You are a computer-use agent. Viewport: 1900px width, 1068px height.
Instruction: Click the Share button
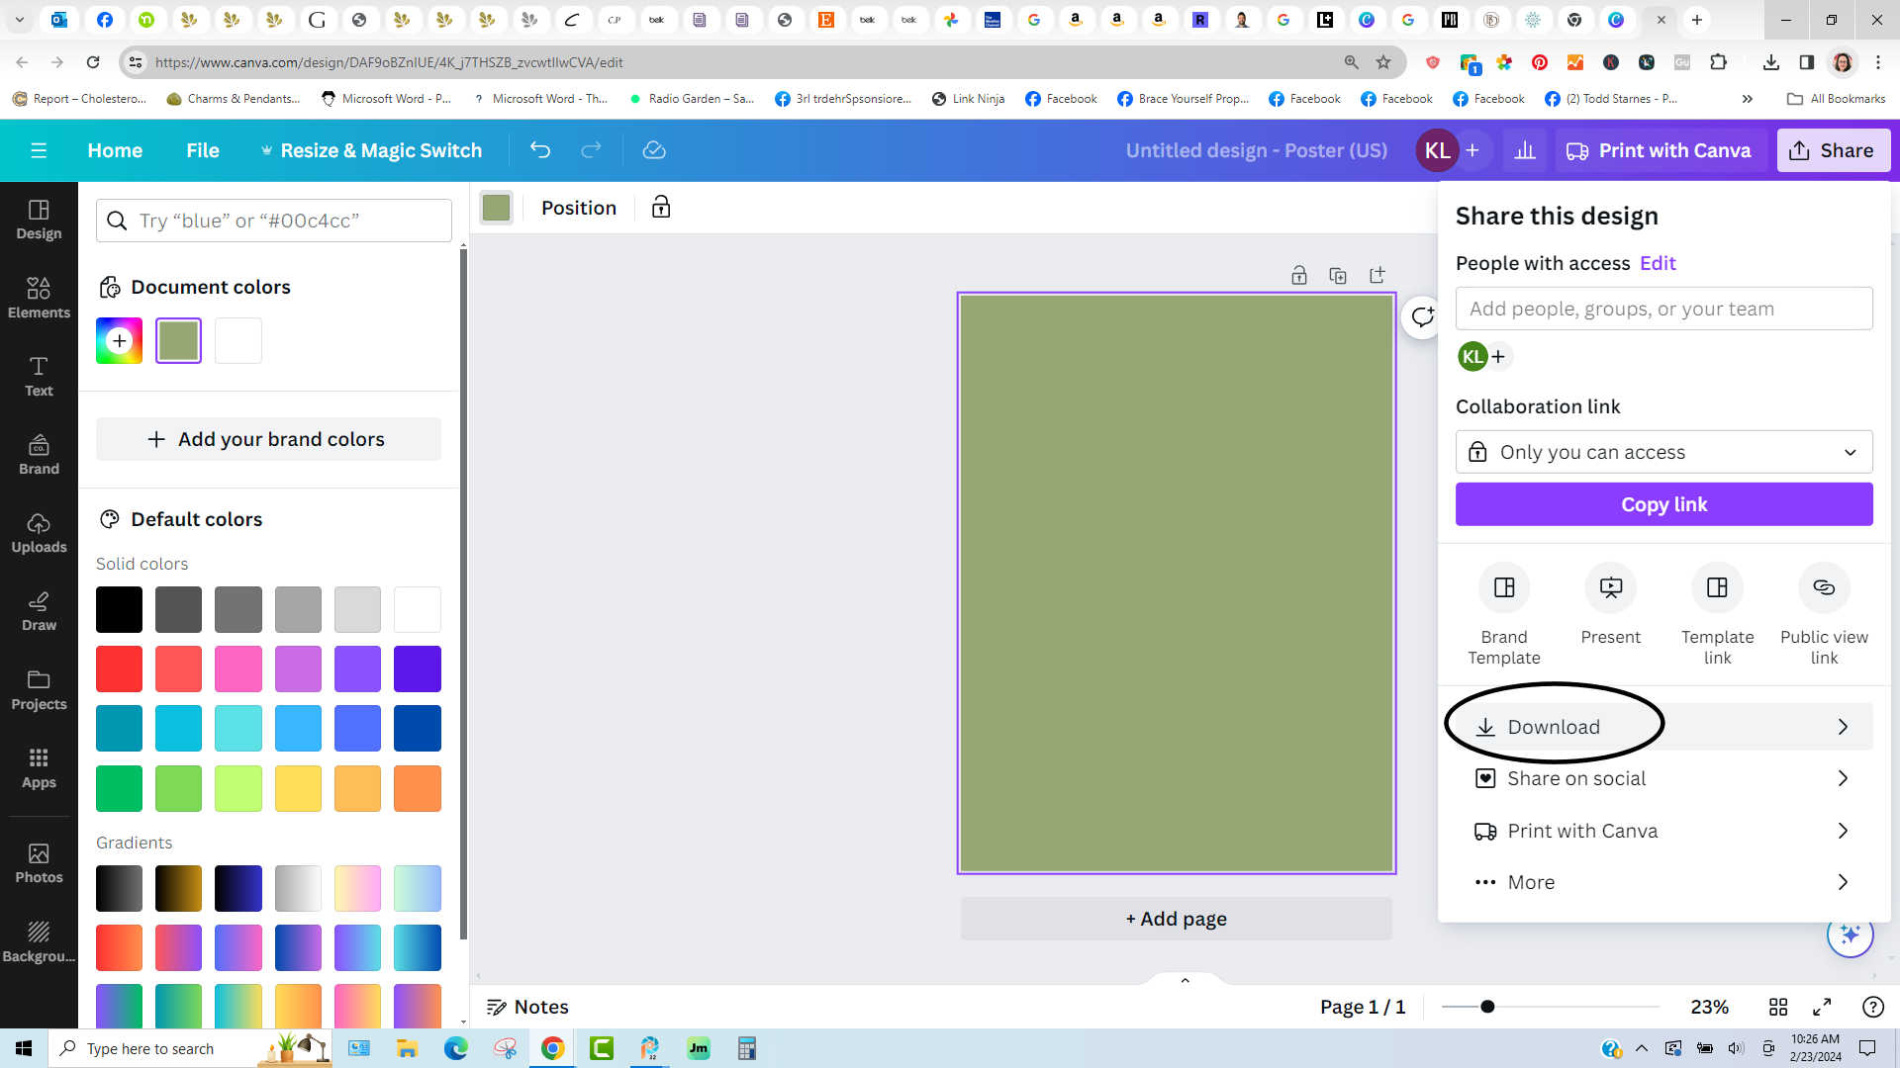(1833, 150)
